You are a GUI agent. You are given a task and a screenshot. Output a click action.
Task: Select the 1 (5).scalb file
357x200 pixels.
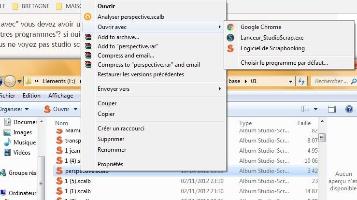(x=78, y=181)
